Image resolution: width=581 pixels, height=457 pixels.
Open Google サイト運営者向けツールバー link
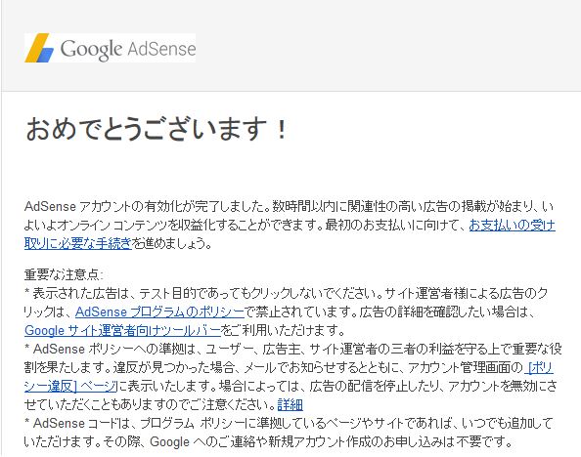tap(122, 330)
